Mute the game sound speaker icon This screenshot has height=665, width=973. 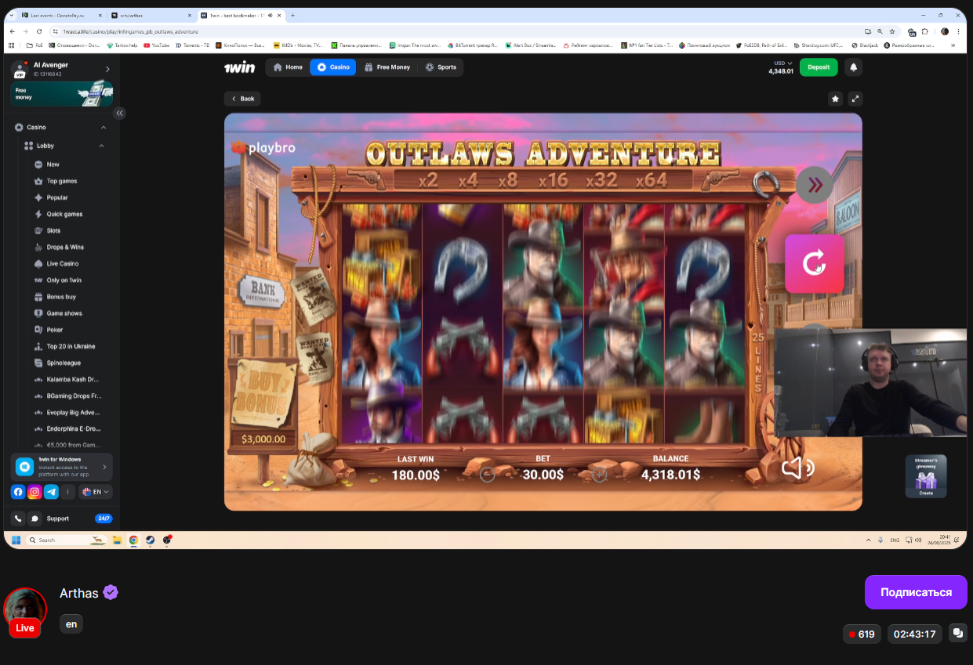point(797,468)
